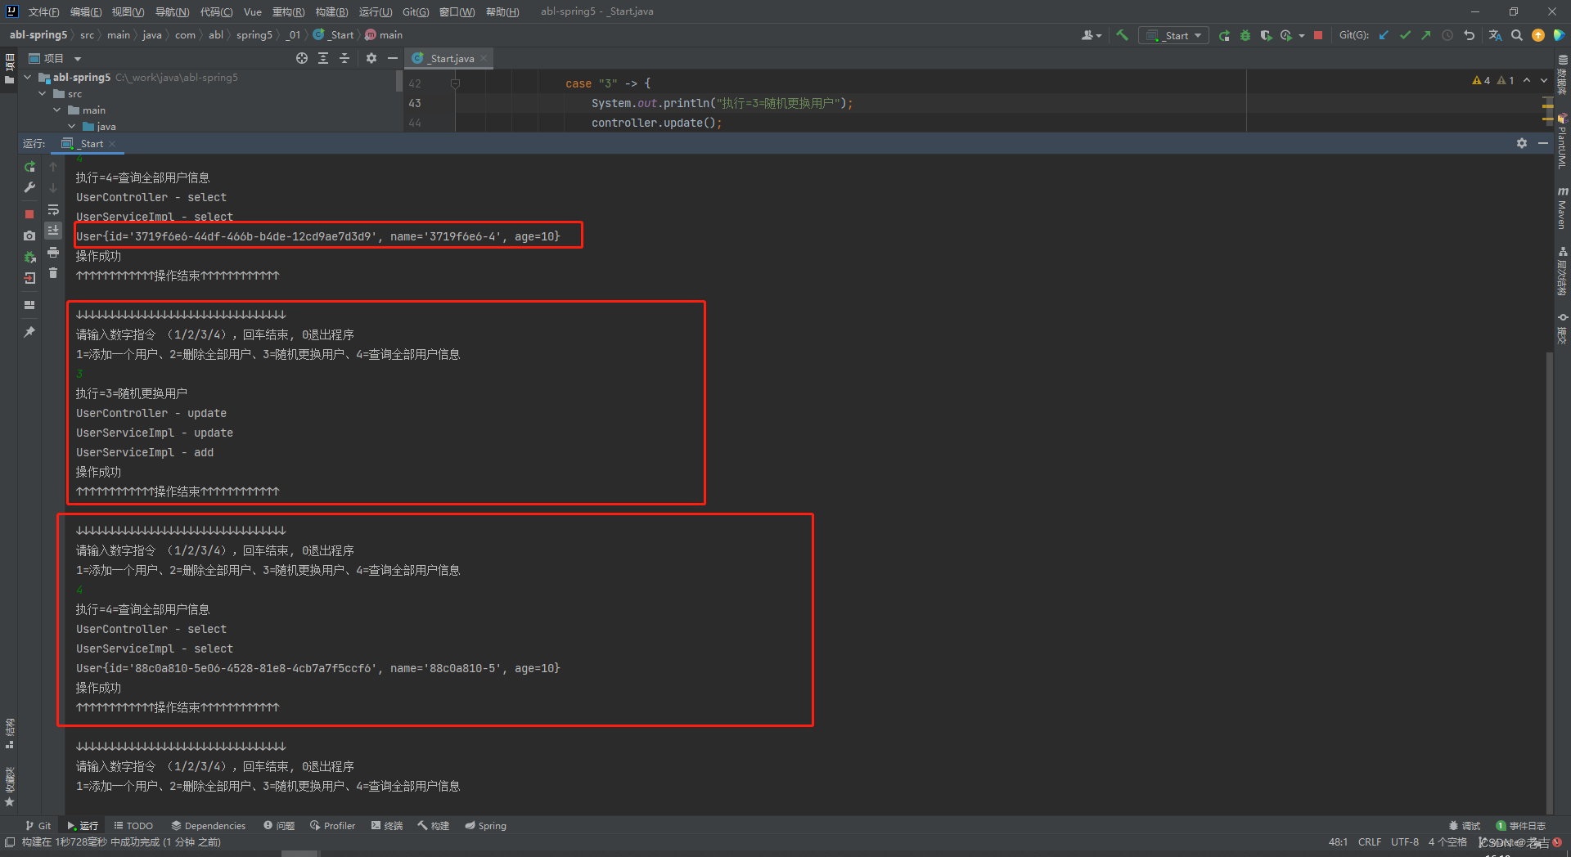Click the red Stop square in the Run panel
1571x857 pixels.
pos(29,214)
